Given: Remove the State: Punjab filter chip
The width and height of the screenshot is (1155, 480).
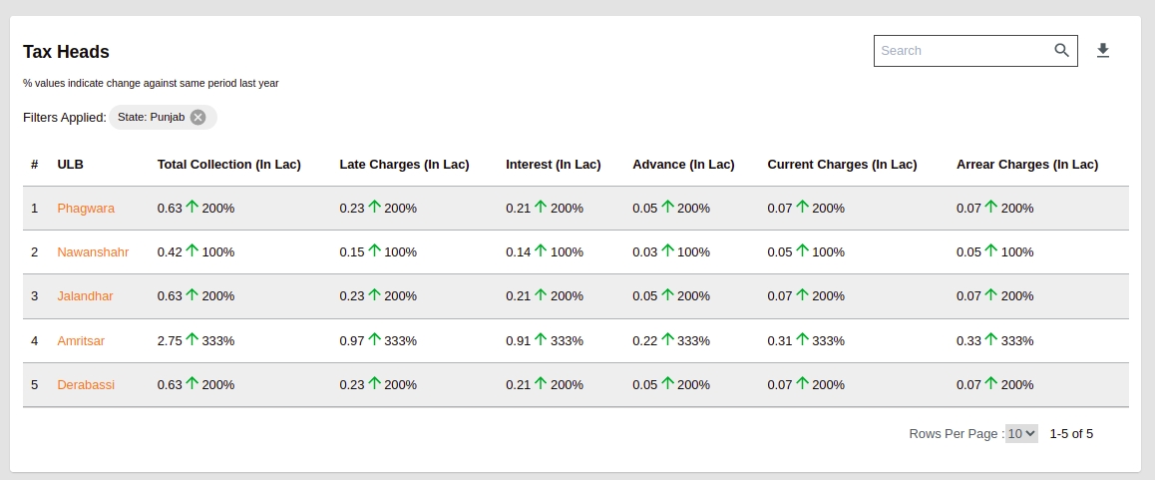Looking at the screenshot, I should (197, 118).
